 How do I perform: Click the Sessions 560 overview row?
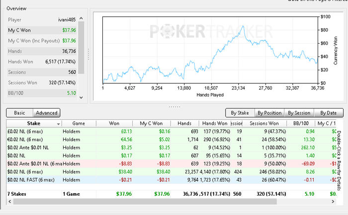[42, 72]
